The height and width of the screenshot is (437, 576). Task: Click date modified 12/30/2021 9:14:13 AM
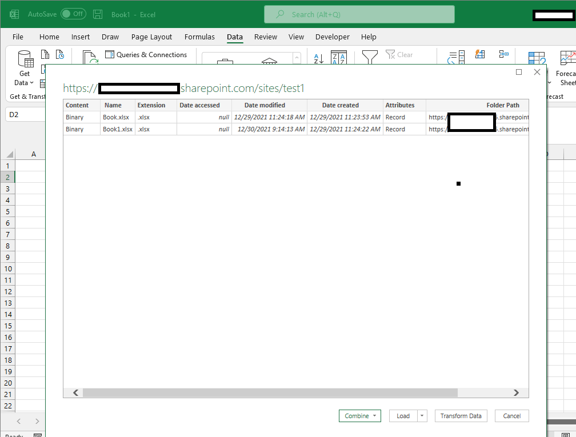pos(269,129)
